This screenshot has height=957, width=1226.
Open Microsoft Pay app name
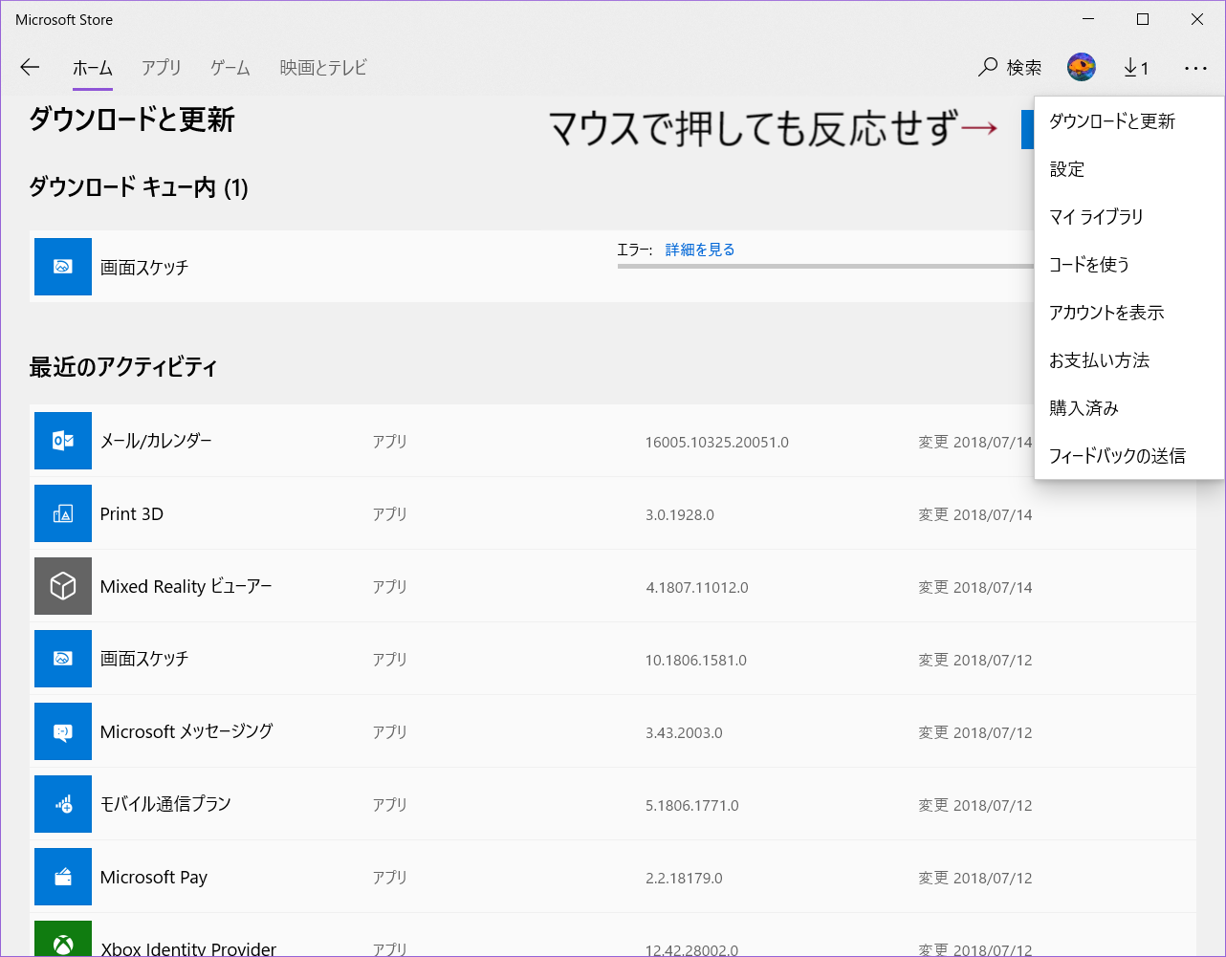click(x=154, y=878)
